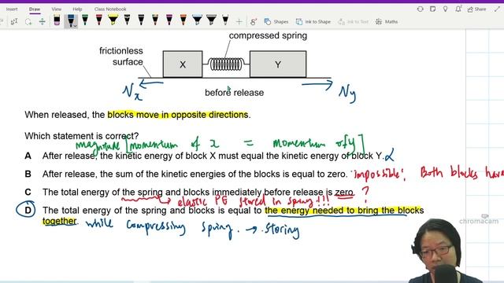Pick the yellow highlighter

113,20
